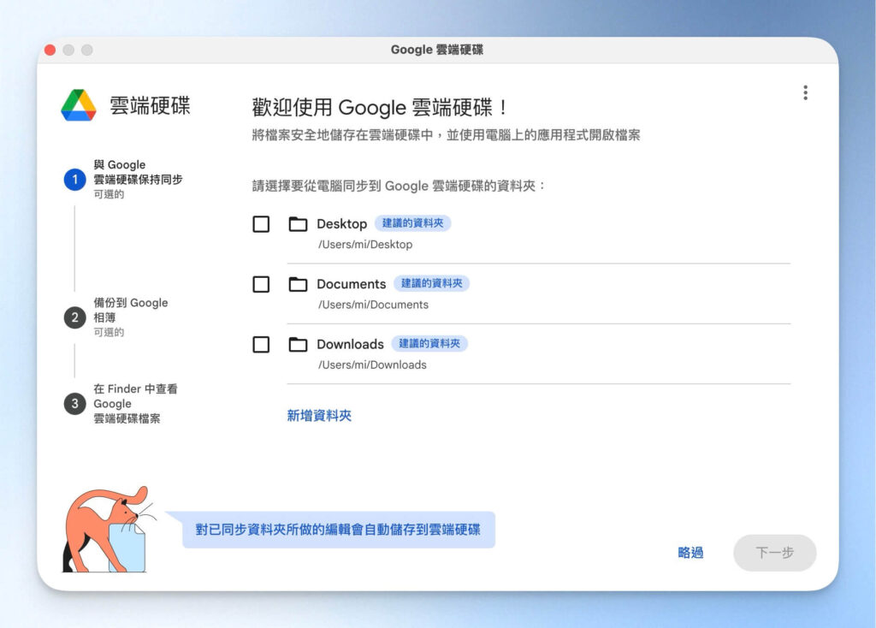Click the blue tip 對已同步資料夾所做的編輯會自動儲存到雲端硬碟

[x=338, y=530]
